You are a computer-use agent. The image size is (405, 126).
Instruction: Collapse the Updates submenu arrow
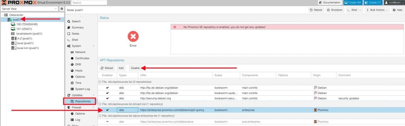point(94,95)
